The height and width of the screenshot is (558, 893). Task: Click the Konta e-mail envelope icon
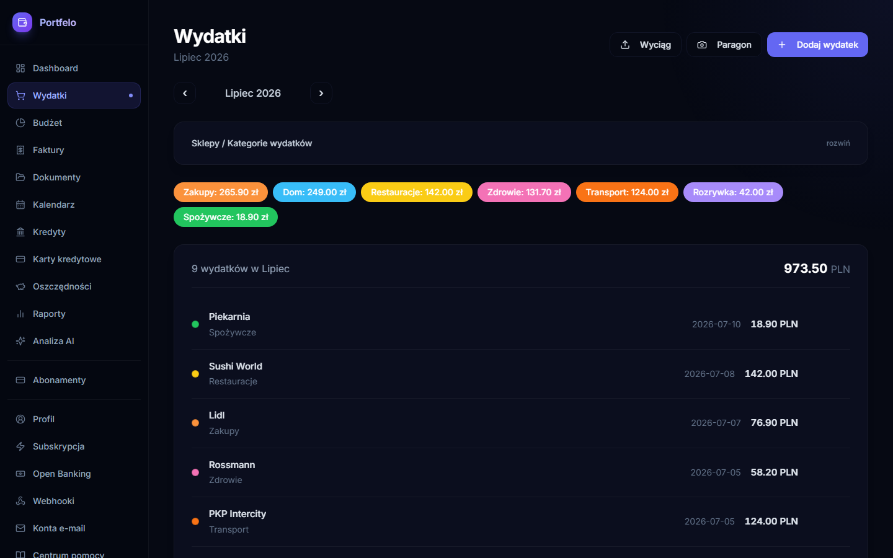[20, 528]
